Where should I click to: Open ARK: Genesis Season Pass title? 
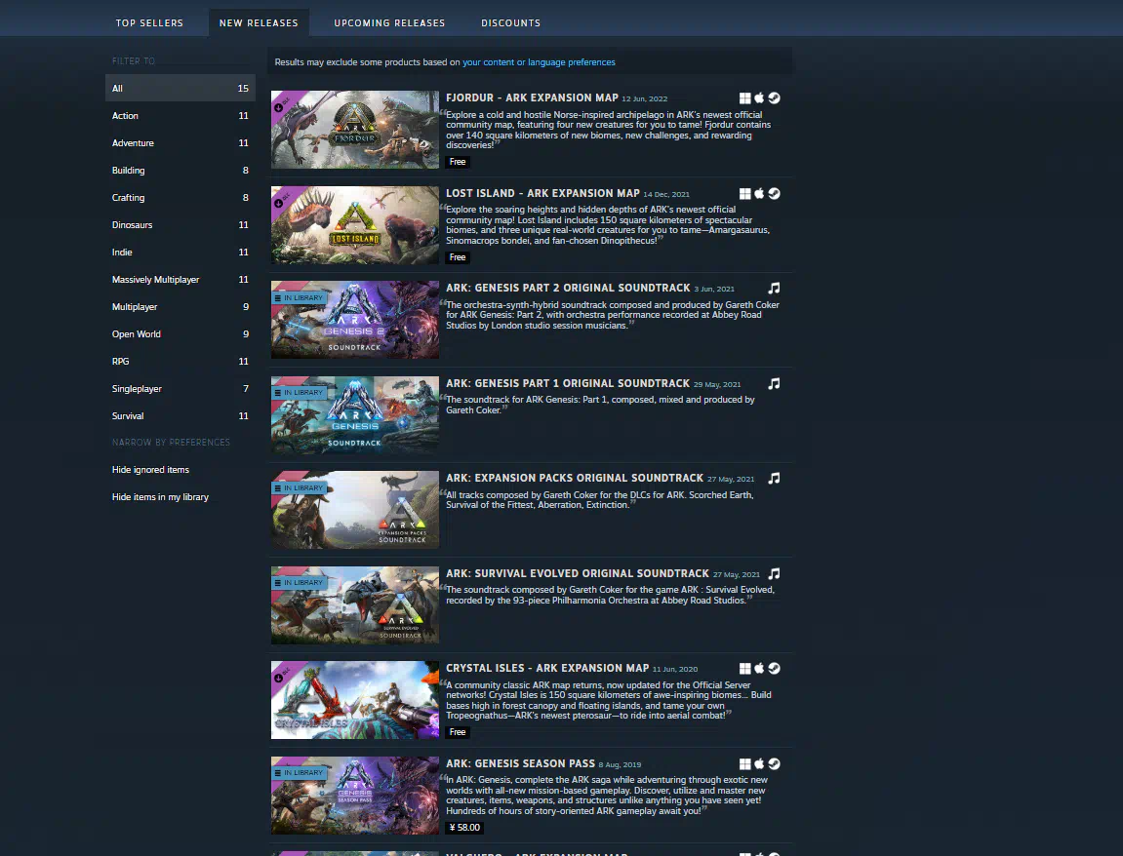(x=520, y=763)
